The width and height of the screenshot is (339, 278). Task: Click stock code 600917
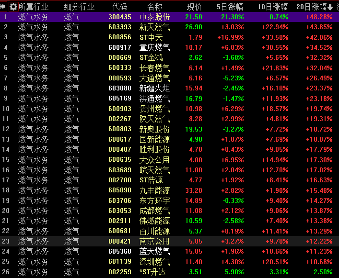pos(120,47)
